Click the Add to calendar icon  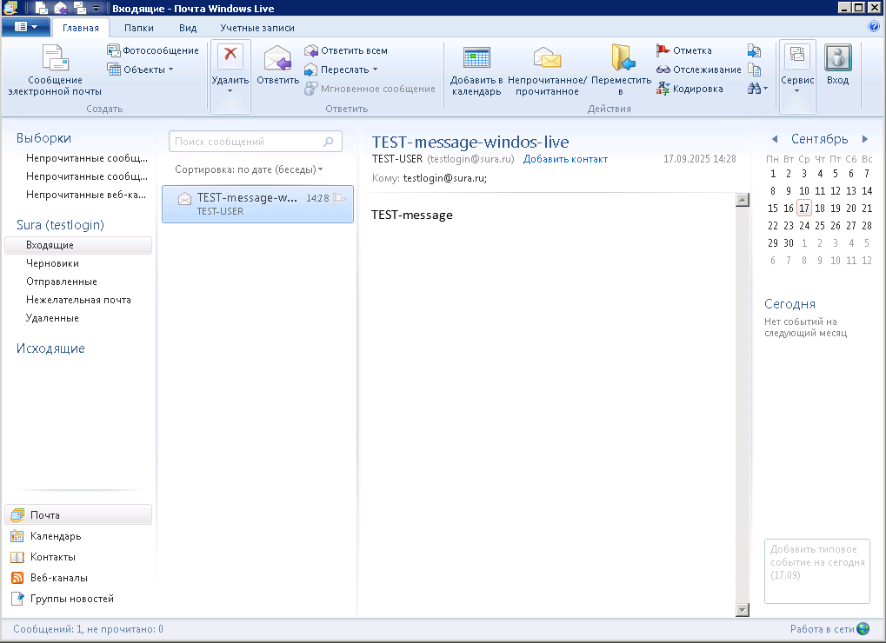(476, 57)
